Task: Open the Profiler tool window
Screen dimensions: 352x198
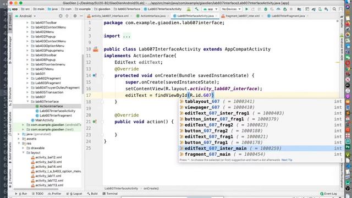Action: tap(54, 194)
